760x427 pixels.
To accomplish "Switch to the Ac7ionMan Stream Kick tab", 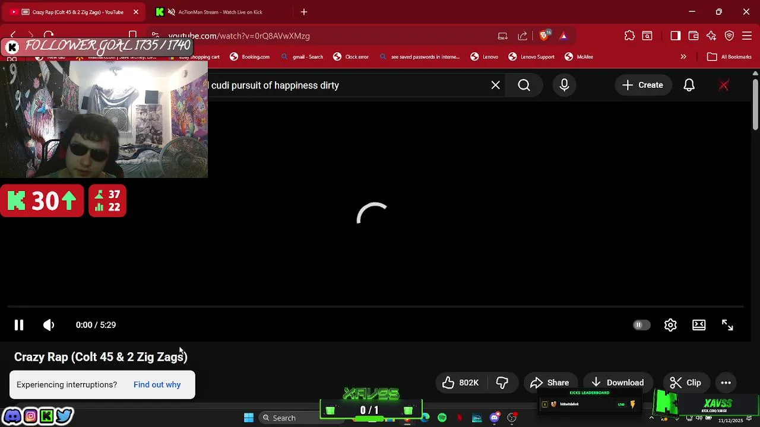I will (220, 12).
